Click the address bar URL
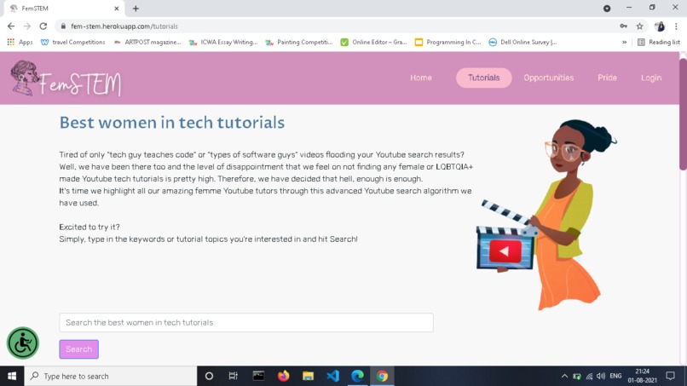 [124, 26]
